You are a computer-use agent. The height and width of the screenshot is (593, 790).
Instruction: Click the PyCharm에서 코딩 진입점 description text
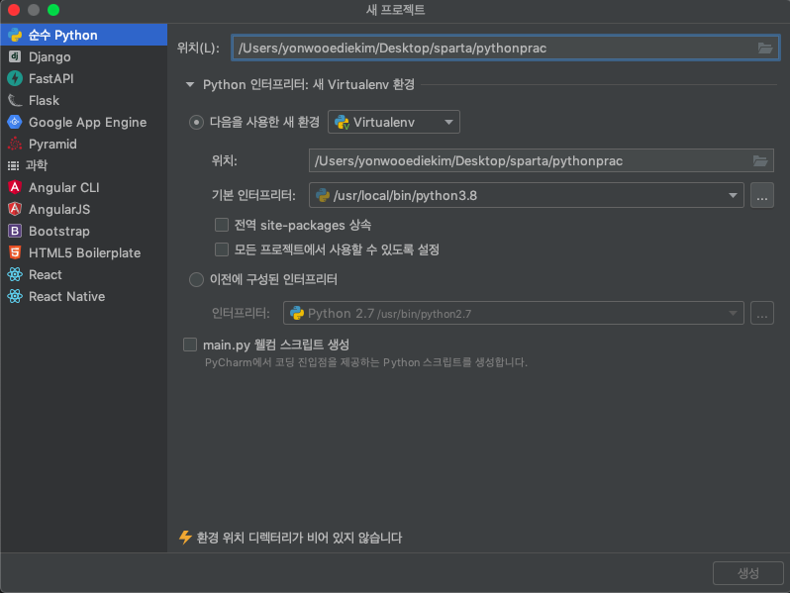coord(365,362)
